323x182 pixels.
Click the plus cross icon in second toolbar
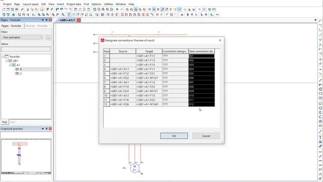tap(192, 15)
